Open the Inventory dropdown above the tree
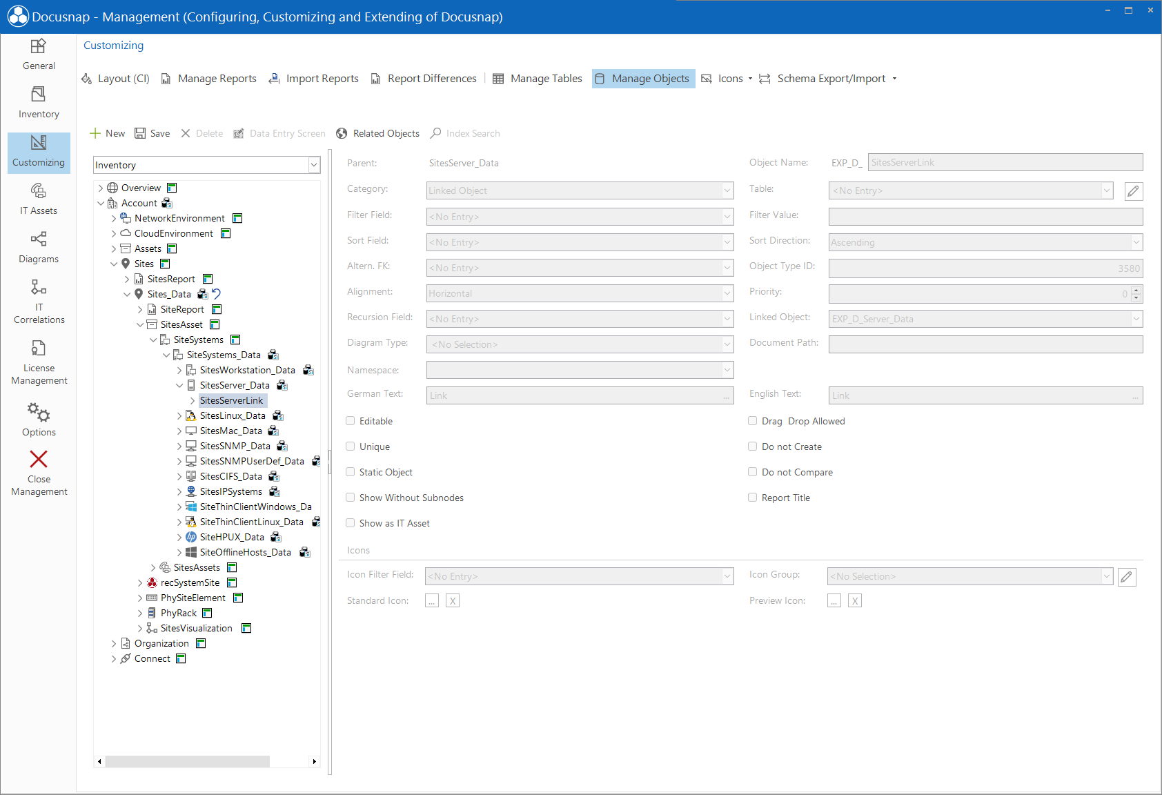1162x795 pixels. click(314, 165)
